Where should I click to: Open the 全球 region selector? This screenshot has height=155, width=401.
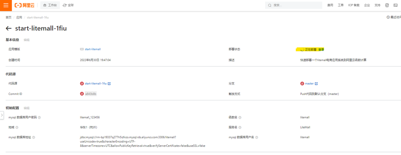pyautogui.click(x=68, y=5)
